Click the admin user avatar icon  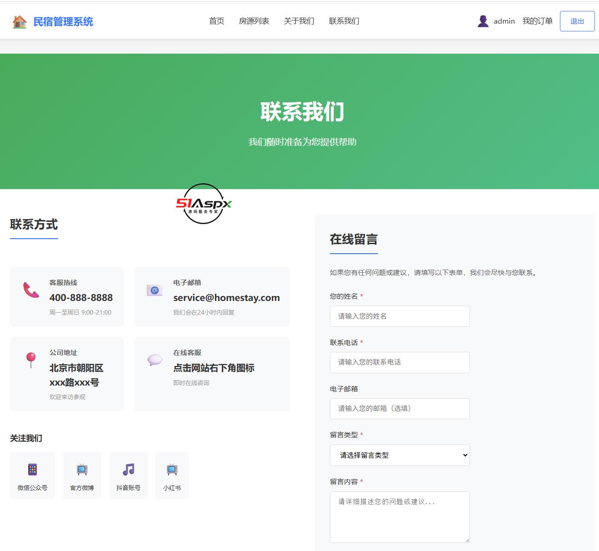[x=483, y=21]
